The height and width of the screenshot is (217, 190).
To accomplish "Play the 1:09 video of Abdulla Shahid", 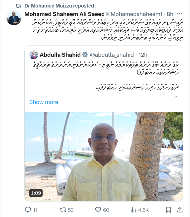I will [x=104, y=156].
